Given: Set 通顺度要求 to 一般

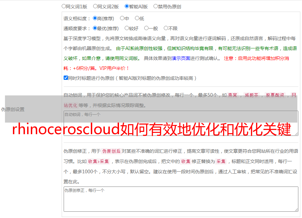Looking at the screenshot, I should pyautogui.click(x=147, y=28).
